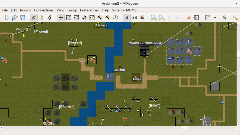
Task: Click the greyed room export icon
Action: point(208,18)
